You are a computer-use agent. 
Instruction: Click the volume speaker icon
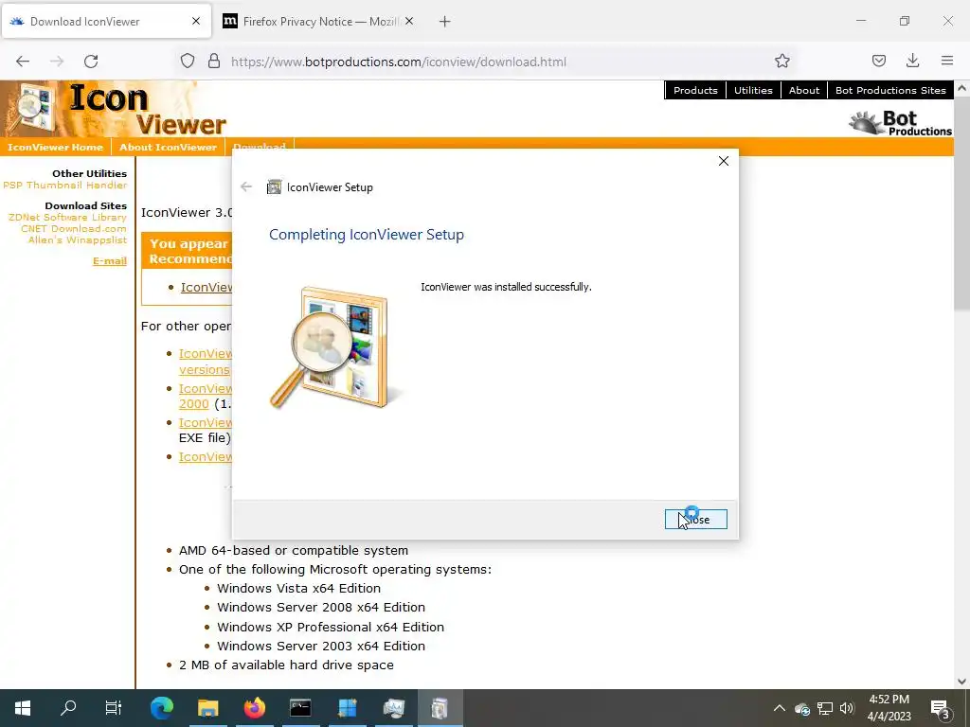pos(847,708)
